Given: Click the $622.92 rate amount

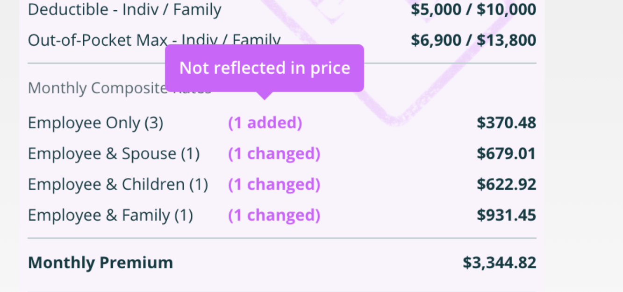Looking at the screenshot, I should pos(506,185).
